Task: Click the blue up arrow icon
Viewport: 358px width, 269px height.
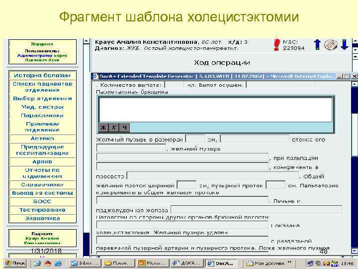Action: 317,45
